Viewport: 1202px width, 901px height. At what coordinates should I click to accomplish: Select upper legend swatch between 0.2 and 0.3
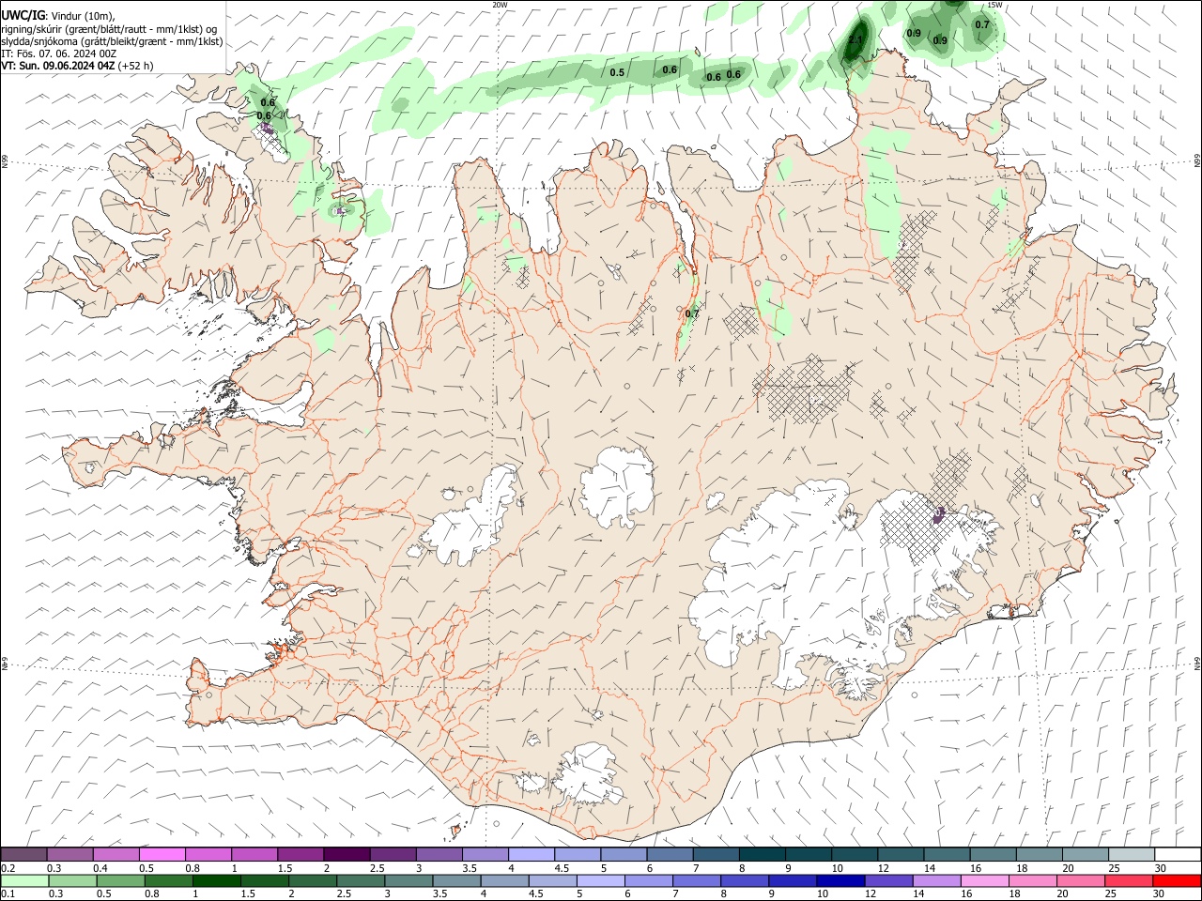(x=23, y=854)
